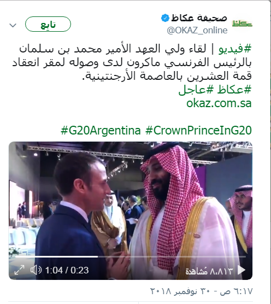Open the صحيفة عكاظ profile name
Screen dimensions: 271x304
(199, 18)
